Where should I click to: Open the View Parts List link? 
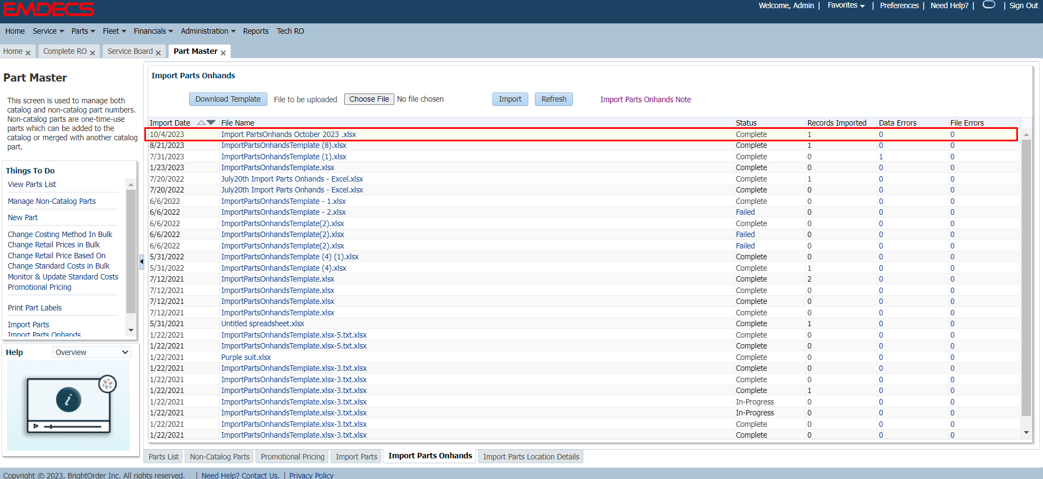[x=32, y=184]
